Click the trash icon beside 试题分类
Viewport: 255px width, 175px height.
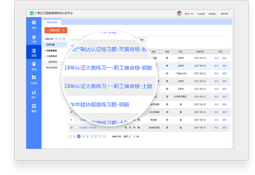pyautogui.click(x=64, y=39)
